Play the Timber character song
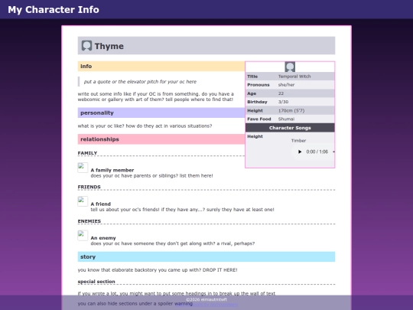 tap(300, 152)
